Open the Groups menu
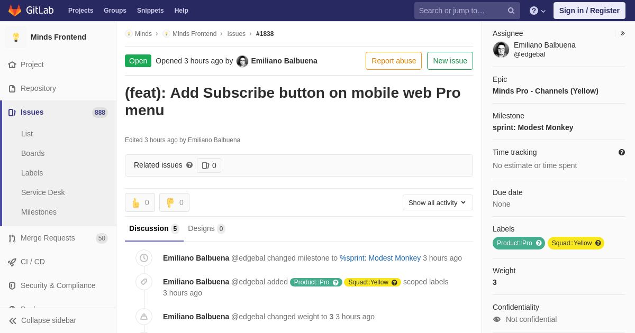This screenshot has width=635, height=333. (x=115, y=11)
